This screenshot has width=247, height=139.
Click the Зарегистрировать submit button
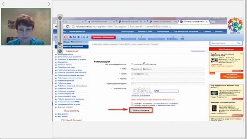[x=141, y=110]
